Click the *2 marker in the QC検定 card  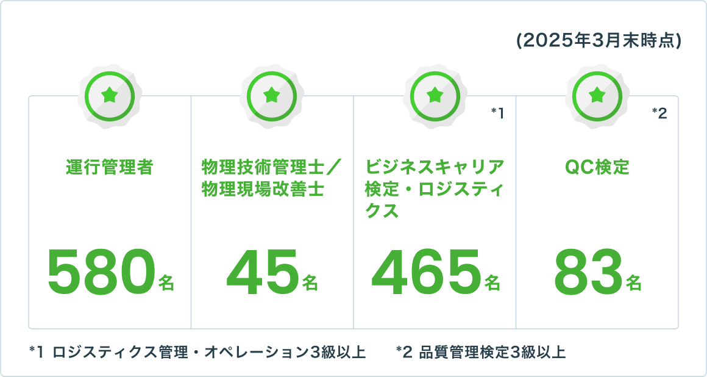[x=659, y=113]
